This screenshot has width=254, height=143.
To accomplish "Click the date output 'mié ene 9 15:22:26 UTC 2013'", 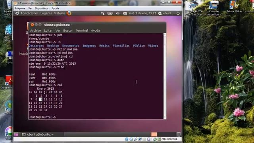I will (x=52, y=64).
